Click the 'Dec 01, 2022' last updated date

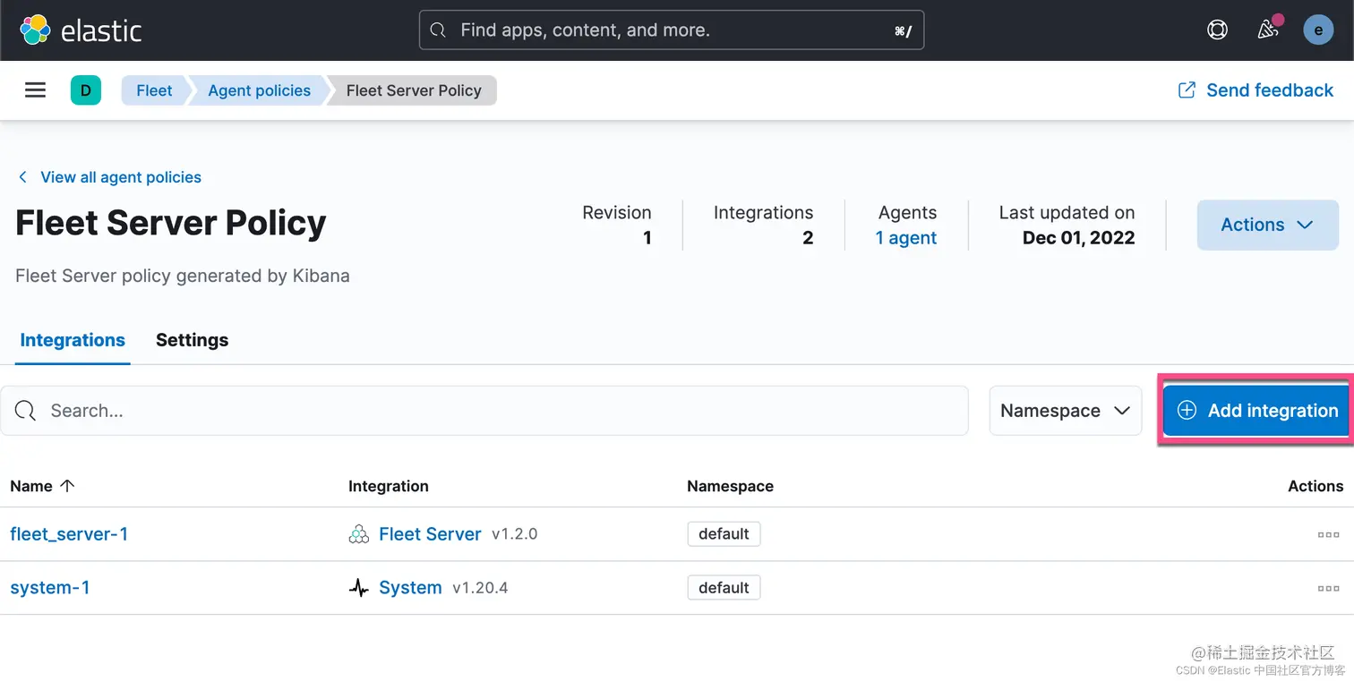point(1078,238)
